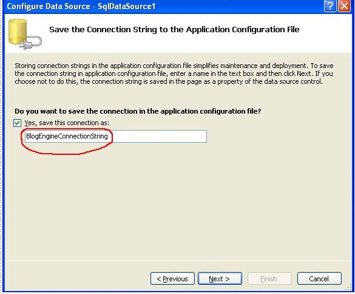Click the paragraph about storing connection strings
Viewport: 355px width, 294px height.
(174, 73)
